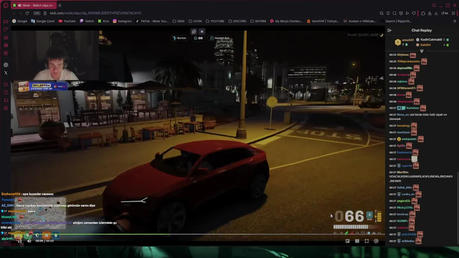Screen dimensions: 459x258
Task: Open KadirCakmak6 in the leaderboard
Action: pos(431,40)
